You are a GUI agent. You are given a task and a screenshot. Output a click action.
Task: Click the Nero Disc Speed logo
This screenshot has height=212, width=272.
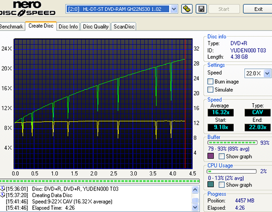pos(28,8)
